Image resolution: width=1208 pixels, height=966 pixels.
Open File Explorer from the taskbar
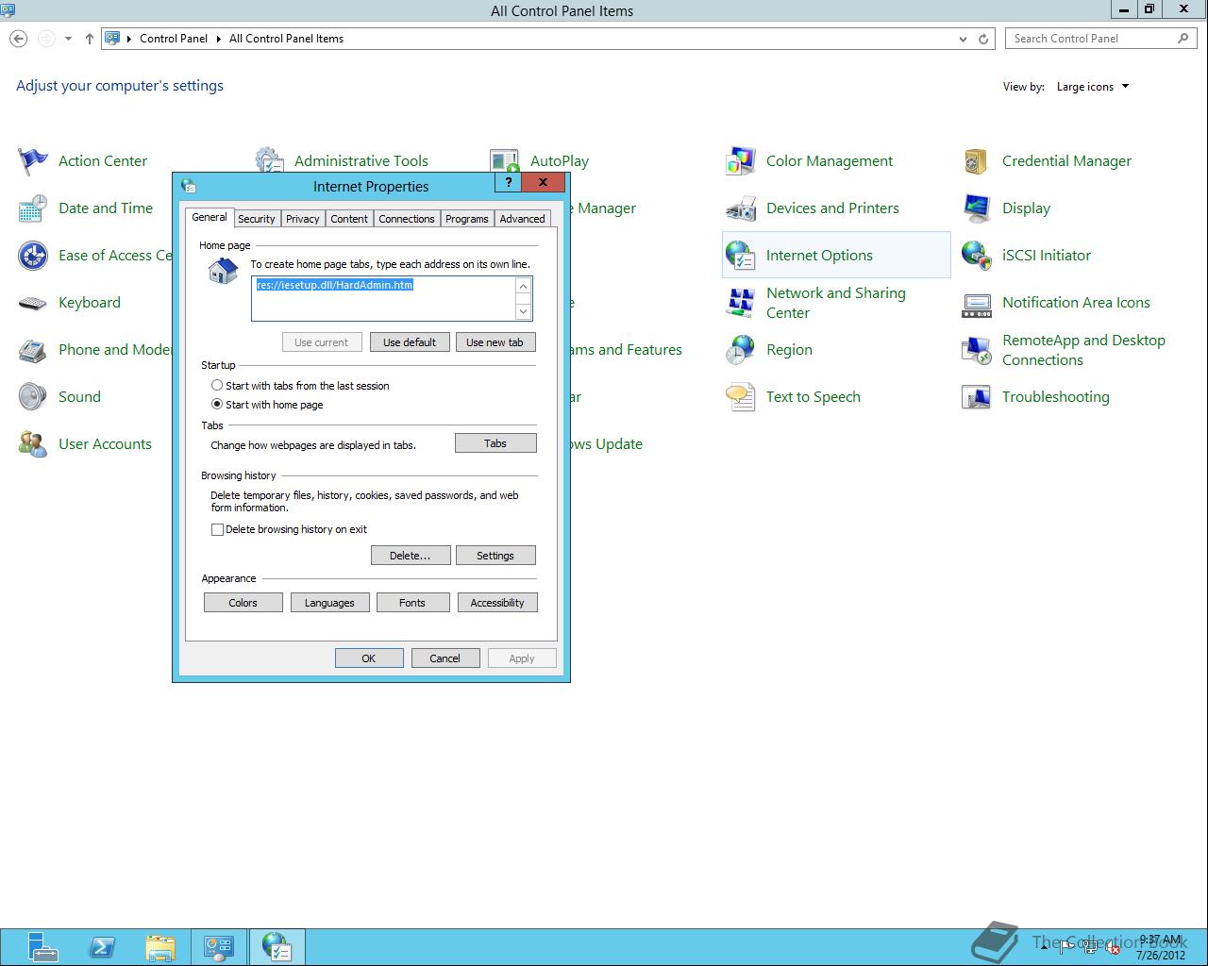160,946
